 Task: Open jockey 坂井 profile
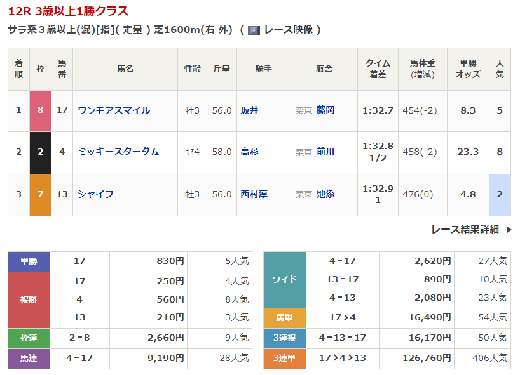[x=249, y=110]
